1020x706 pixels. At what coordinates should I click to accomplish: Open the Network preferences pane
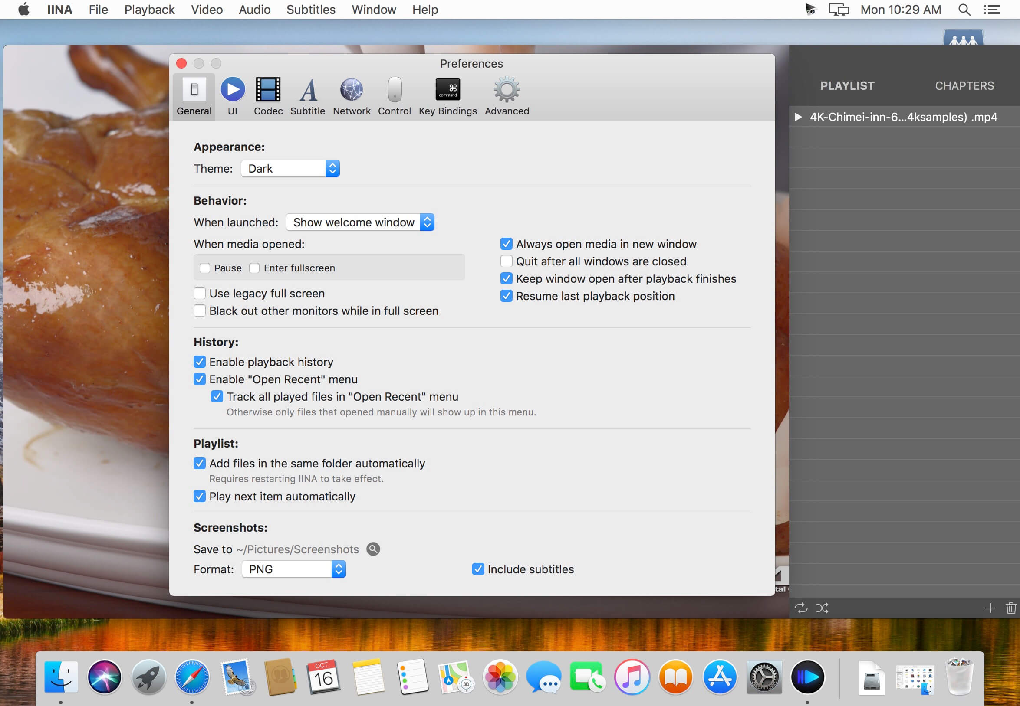[x=352, y=96]
